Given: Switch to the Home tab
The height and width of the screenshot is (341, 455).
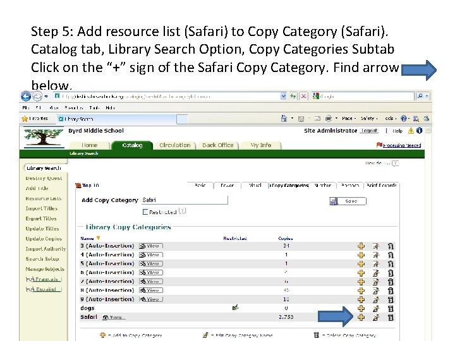Looking at the screenshot, I should [89, 145].
